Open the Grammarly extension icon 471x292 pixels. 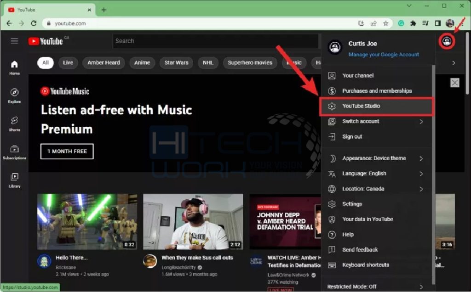(401, 23)
